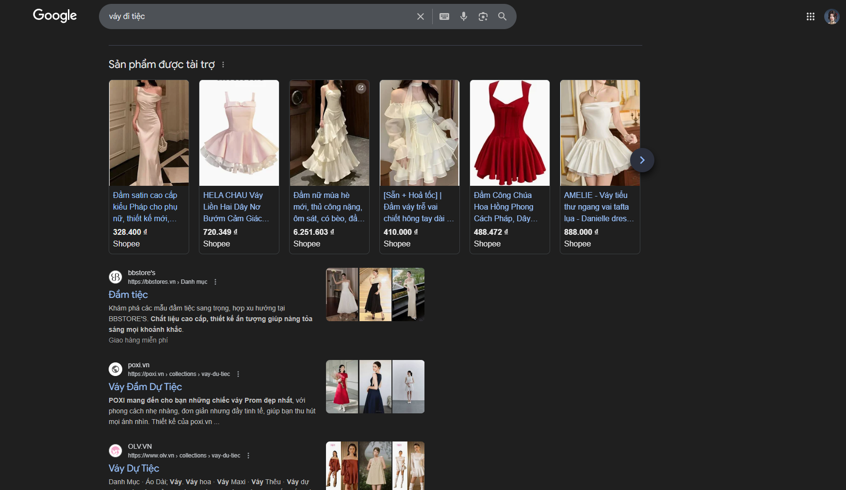Open the 'Váy Đầm Dự Tiệc' link
The image size is (846, 490).
[x=145, y=387]
